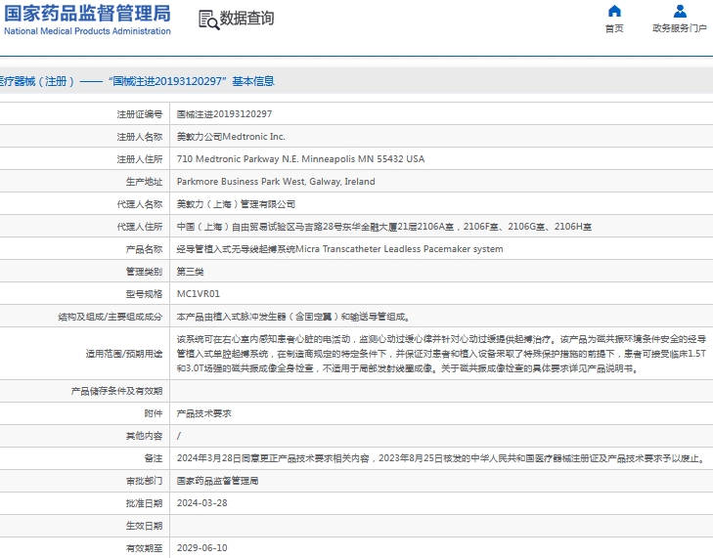This screenshot has height=558, width=713.
Task: Click the 适用范围/预期用途 description paragraph
Action: (441, 354)
